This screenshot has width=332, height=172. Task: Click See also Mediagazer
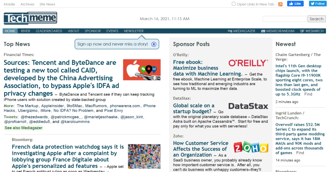23,128
